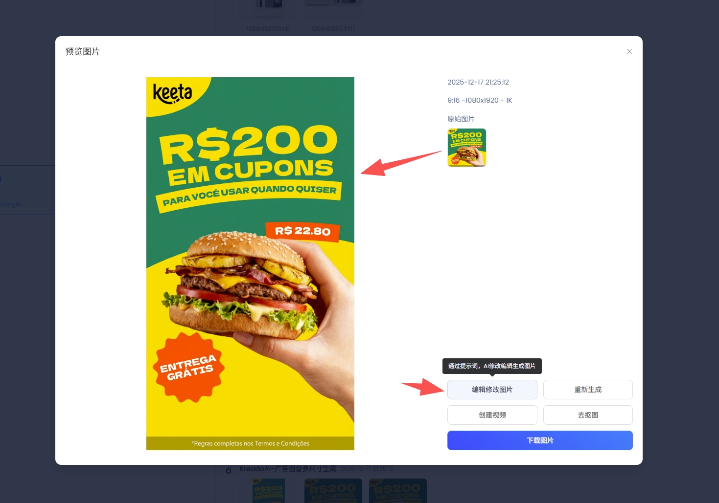Click the circle marker beside KreadoAI entry

[x=228, y=471]
